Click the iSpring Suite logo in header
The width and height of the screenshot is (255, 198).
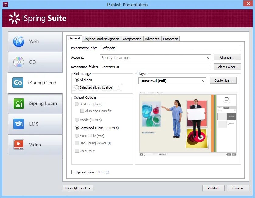click(37, 18)
